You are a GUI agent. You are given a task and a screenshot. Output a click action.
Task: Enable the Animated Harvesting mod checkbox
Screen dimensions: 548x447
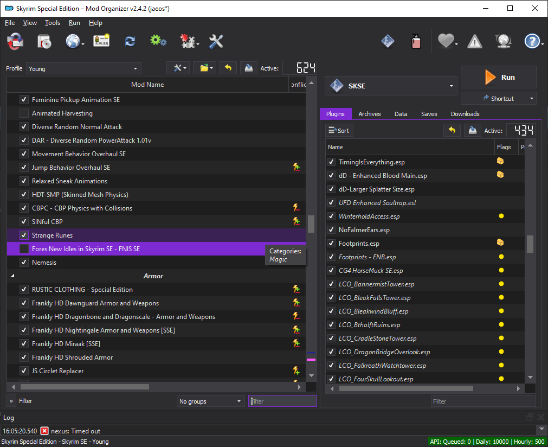point(24,113)
